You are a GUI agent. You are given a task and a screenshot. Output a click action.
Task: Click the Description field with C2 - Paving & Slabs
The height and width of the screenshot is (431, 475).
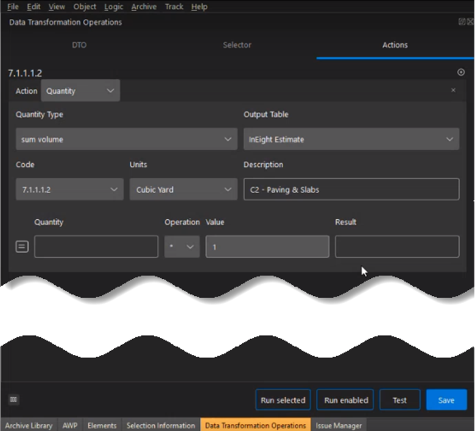351,189
